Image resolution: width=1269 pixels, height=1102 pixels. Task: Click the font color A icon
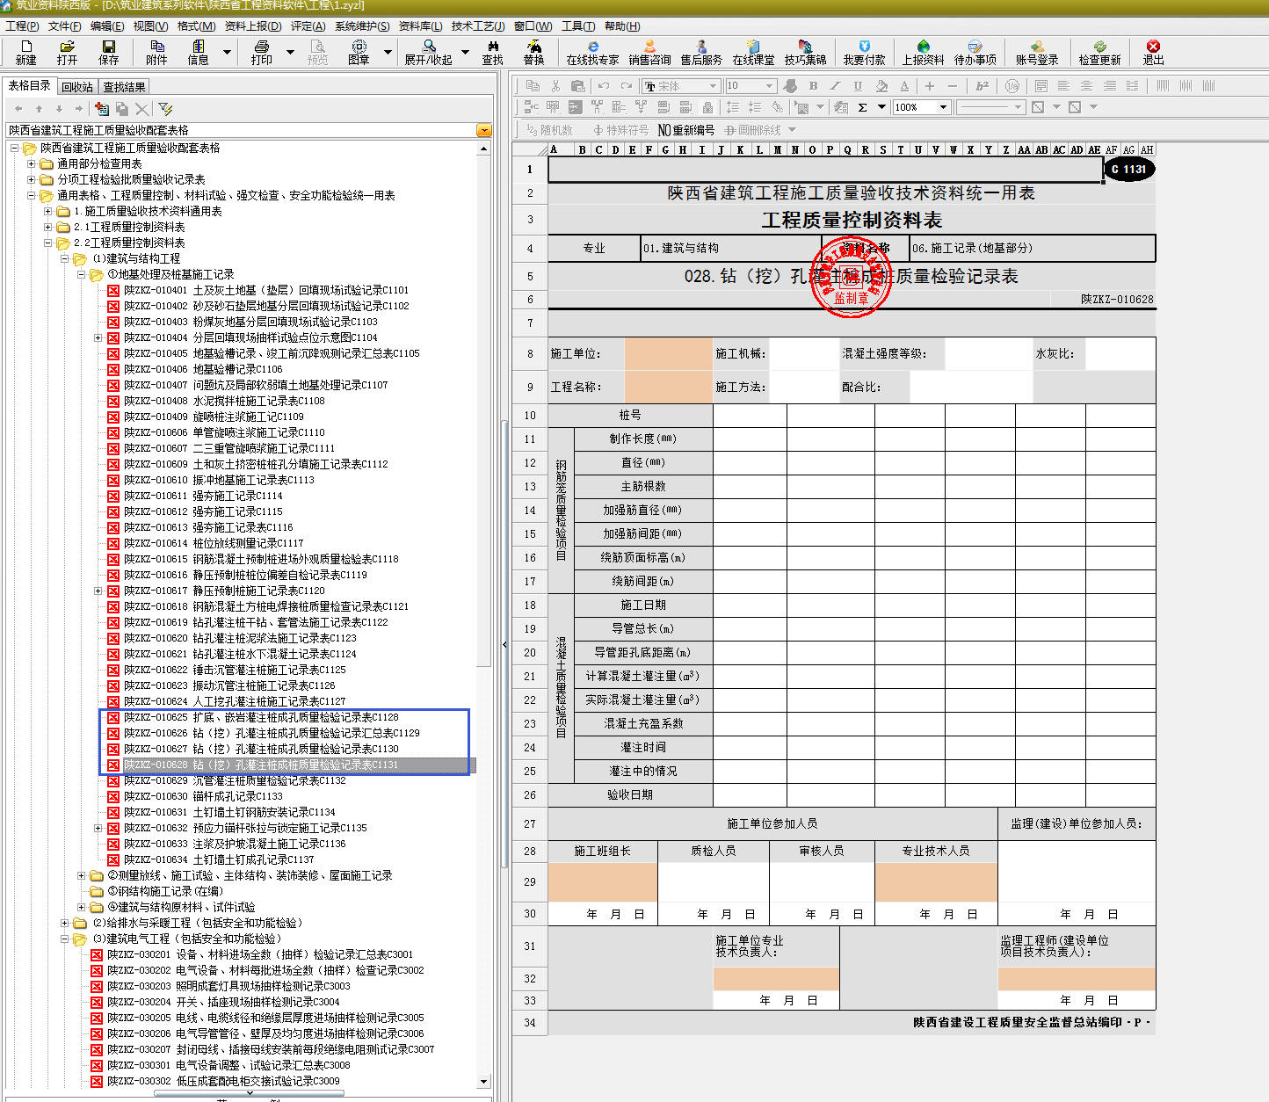point(904,85)
